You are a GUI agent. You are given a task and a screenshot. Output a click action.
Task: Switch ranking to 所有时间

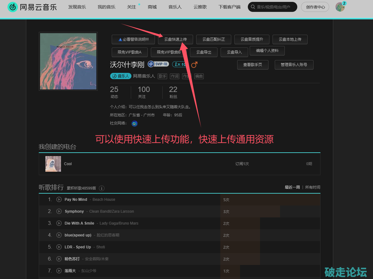pos(313,187)
